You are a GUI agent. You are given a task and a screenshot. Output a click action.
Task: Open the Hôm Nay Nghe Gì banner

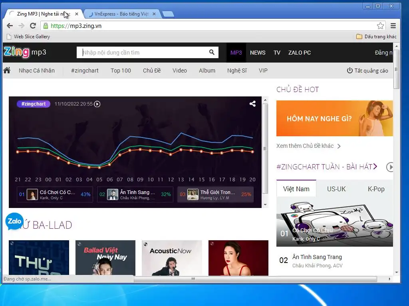point(335,118)
